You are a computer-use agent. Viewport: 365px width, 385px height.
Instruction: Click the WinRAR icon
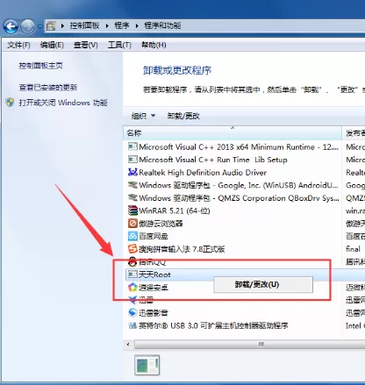point(132,210)
